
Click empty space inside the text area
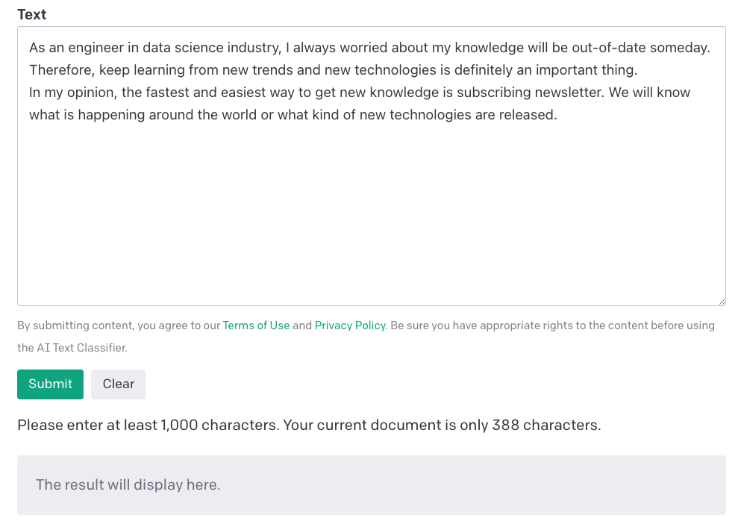point(371,216)
